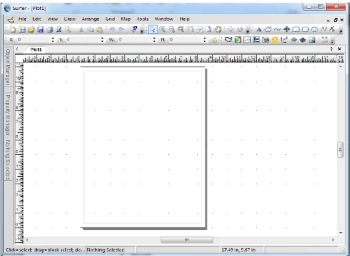Open the Edit menu

click(x=37, y=19)
